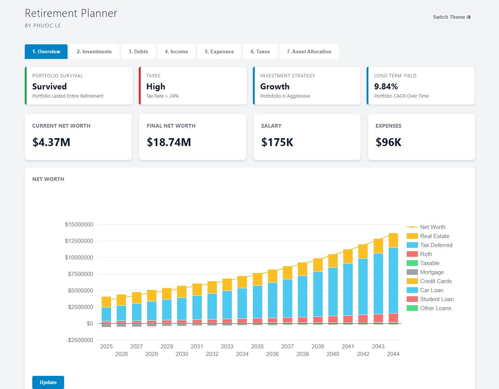Open the Asset Allocation tab

click(309, 51)
